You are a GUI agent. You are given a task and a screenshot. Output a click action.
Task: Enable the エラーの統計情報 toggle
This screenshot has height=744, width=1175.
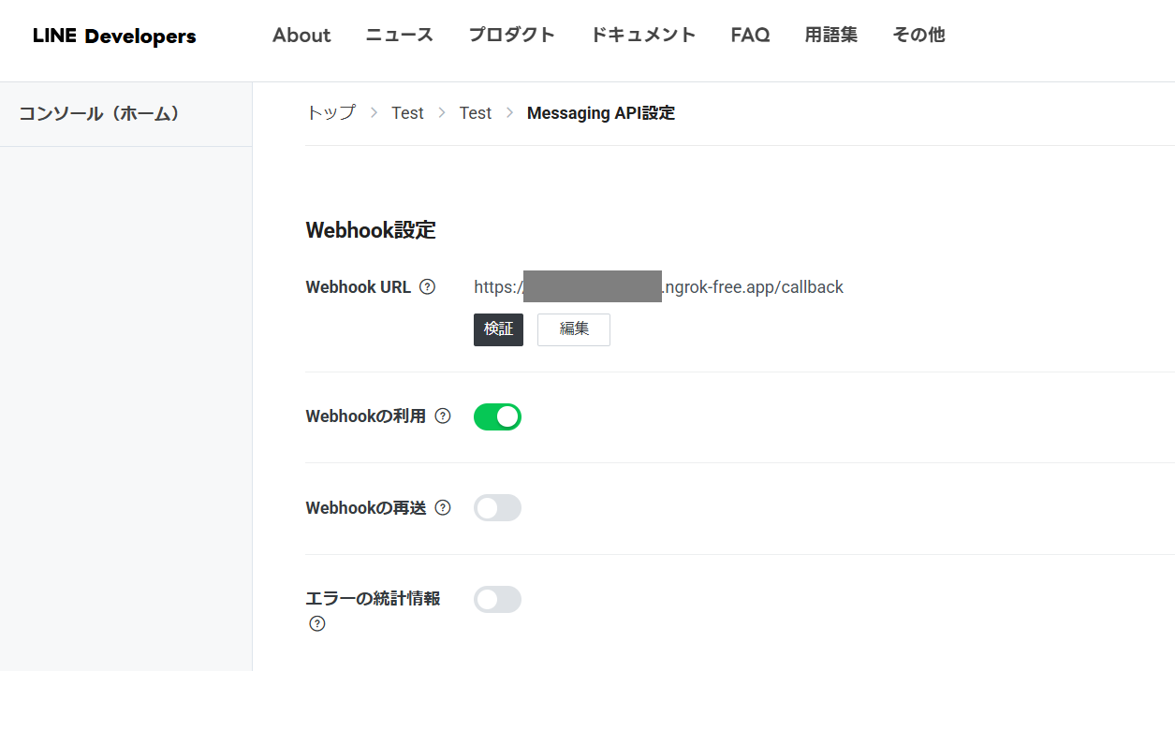[x=497, y=599]
